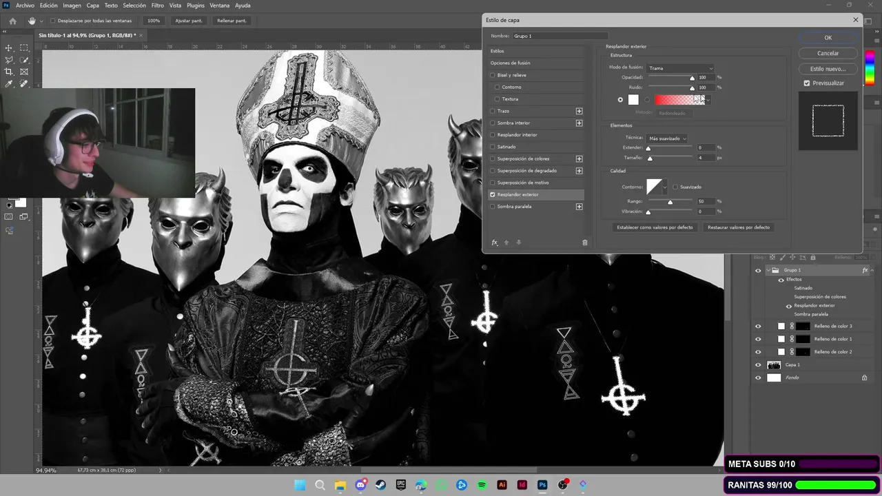
Task: Enable Trazo style checkbox
Action: pos(492,111)
